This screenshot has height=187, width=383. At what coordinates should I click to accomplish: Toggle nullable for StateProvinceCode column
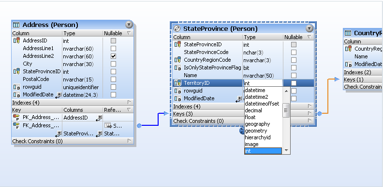(294, 53)
